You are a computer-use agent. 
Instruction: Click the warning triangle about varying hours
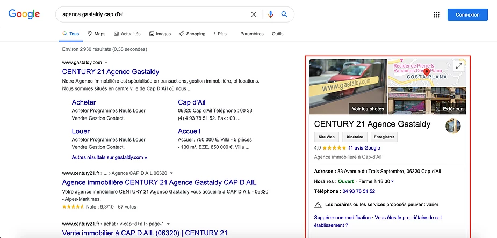tap(318, 204)
